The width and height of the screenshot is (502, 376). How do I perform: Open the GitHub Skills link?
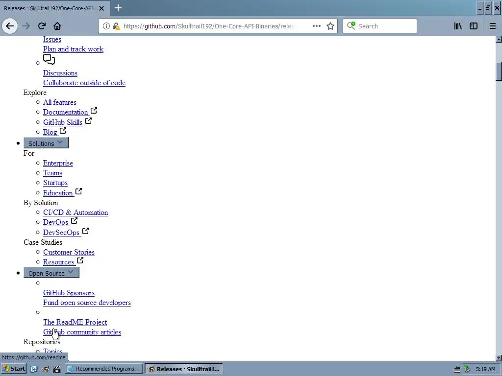(63, 122)
